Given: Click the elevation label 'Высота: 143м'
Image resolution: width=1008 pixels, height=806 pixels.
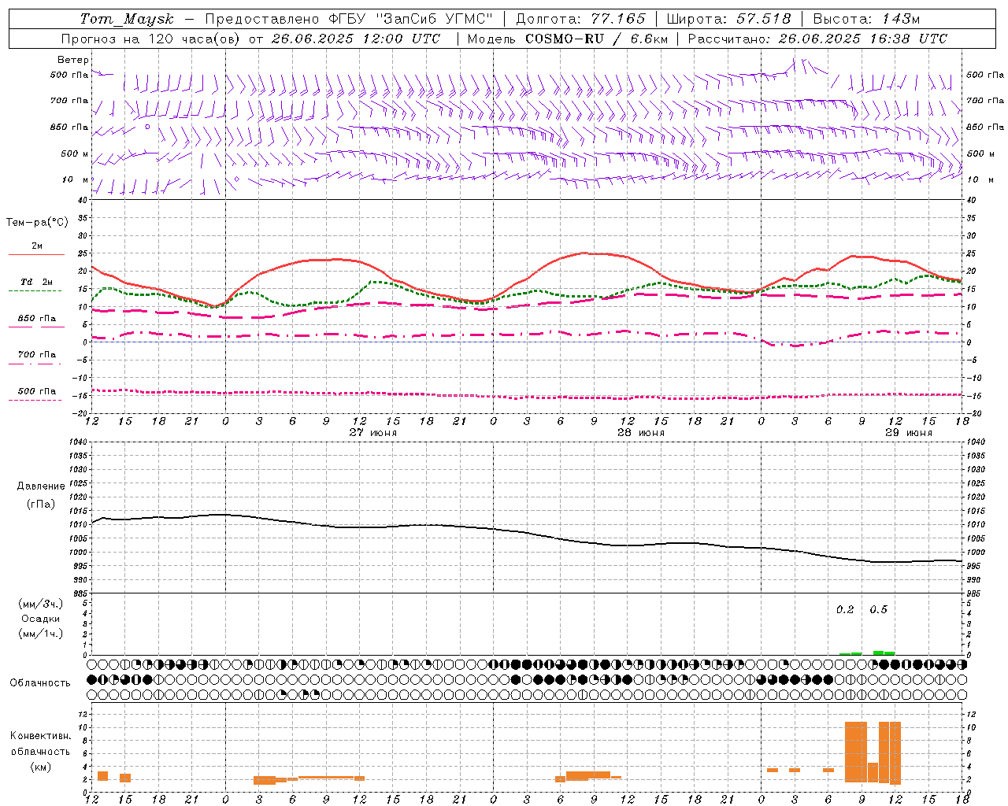Looking at the screenshot, I should [866, 19].
